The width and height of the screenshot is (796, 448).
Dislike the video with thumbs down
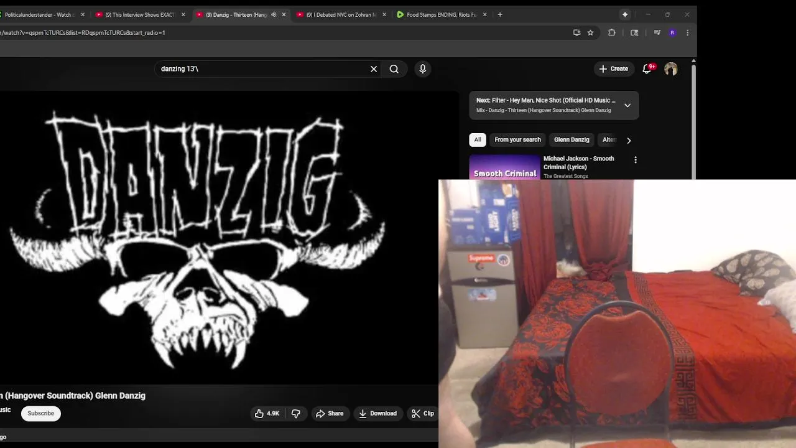coord(296,413)
